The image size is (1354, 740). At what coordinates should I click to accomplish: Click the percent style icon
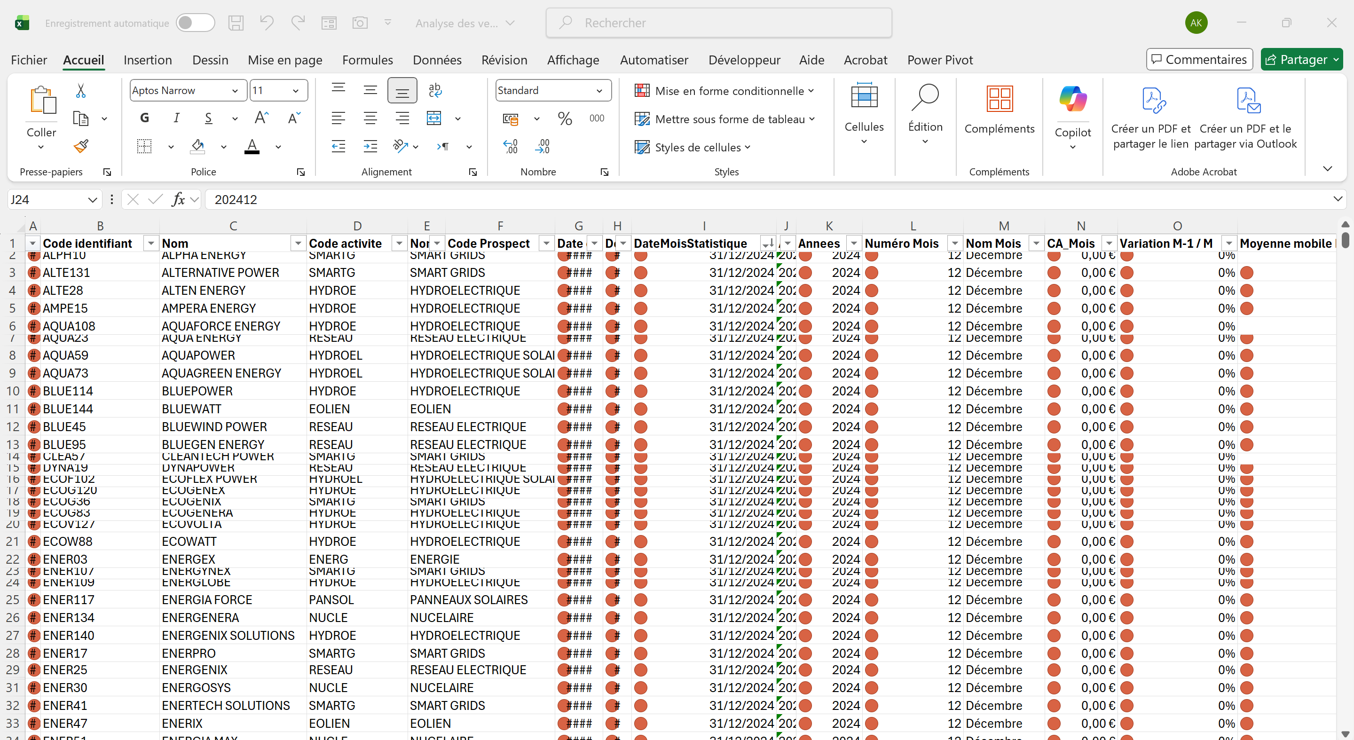click(565, 118)
